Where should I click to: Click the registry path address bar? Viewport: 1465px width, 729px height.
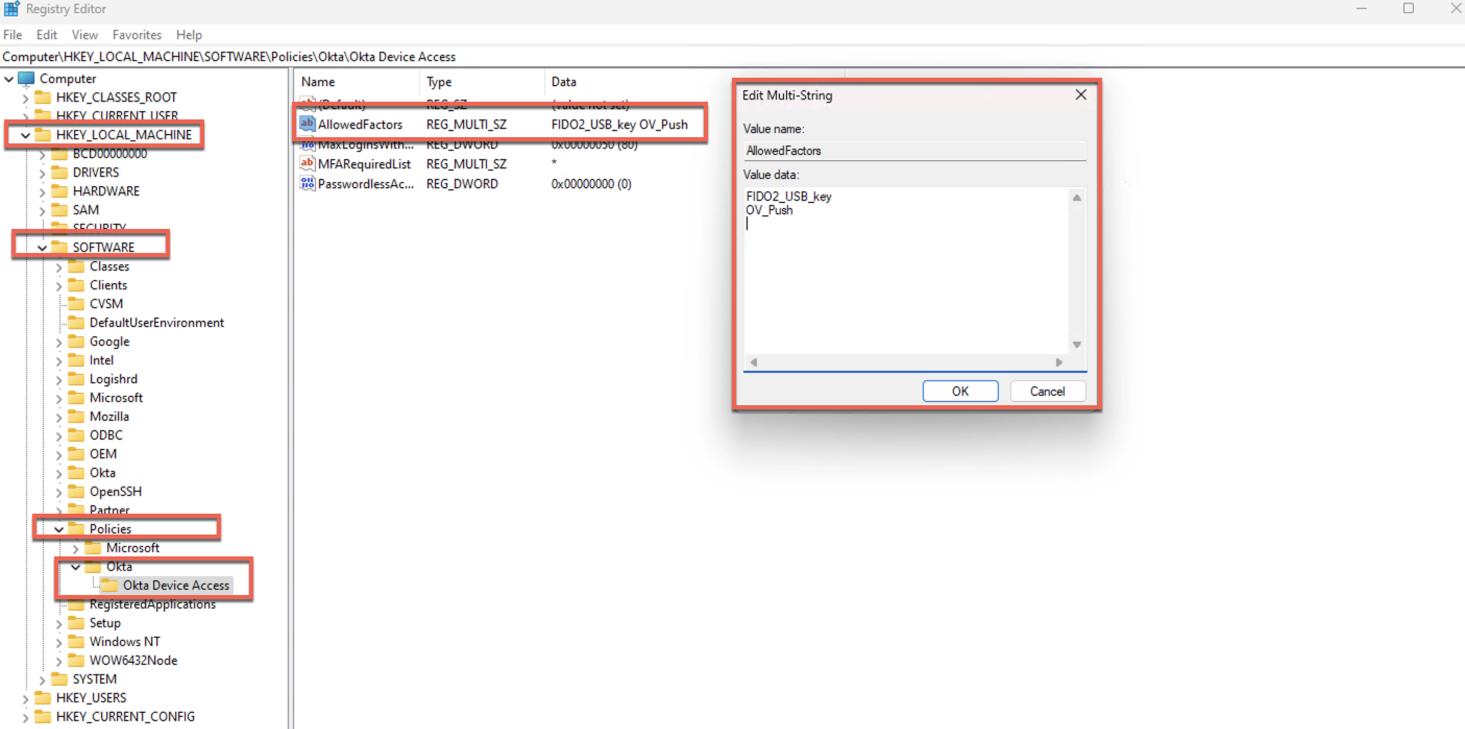733,56
